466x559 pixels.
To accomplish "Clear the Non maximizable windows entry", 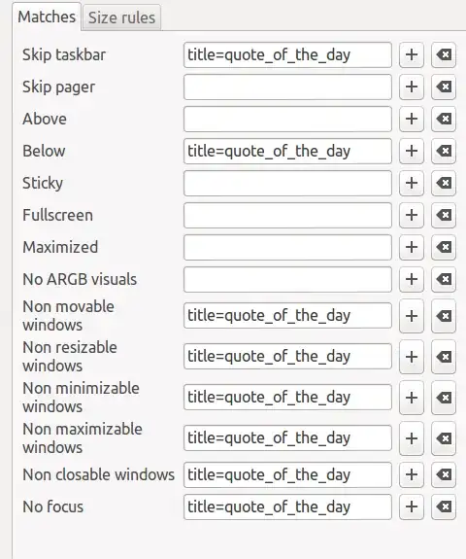I will [x=444, y=438].
